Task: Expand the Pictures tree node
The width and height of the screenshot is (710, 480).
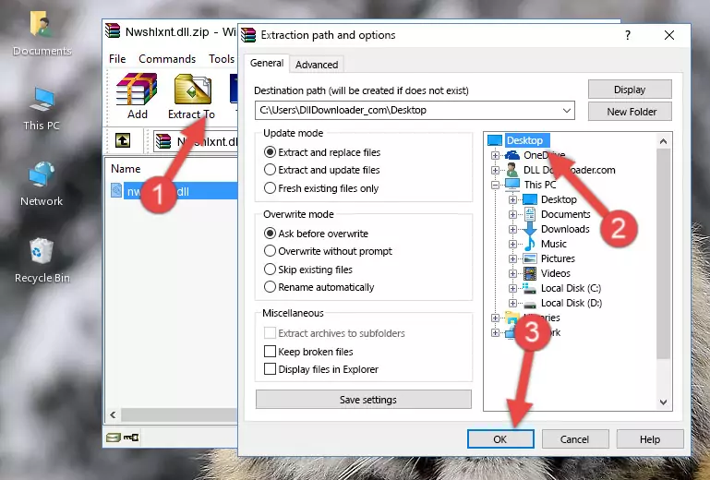Action: [x=512, y=259]
